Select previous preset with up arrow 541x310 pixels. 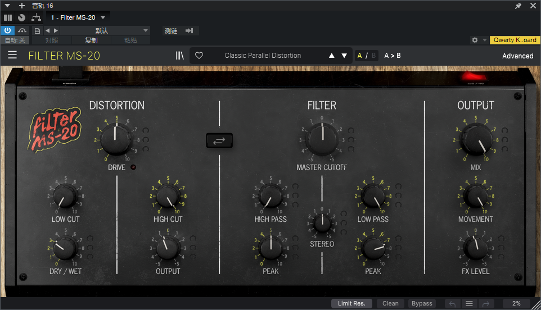click(x=332, y=56)
